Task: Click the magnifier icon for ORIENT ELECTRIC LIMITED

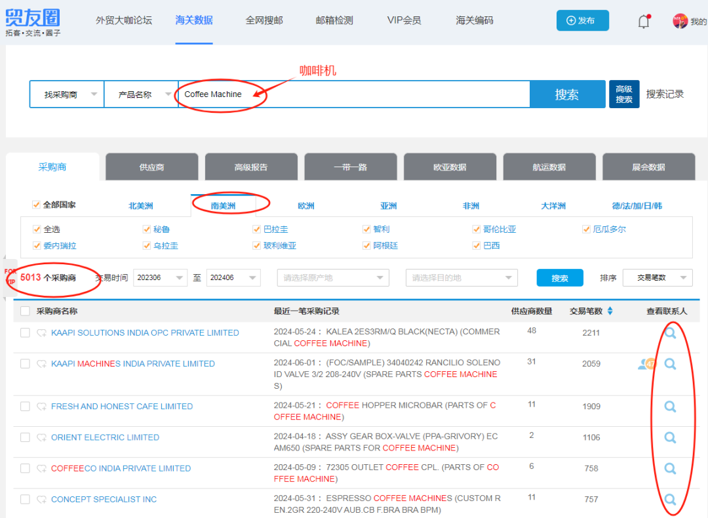Action: pos(669,437)
